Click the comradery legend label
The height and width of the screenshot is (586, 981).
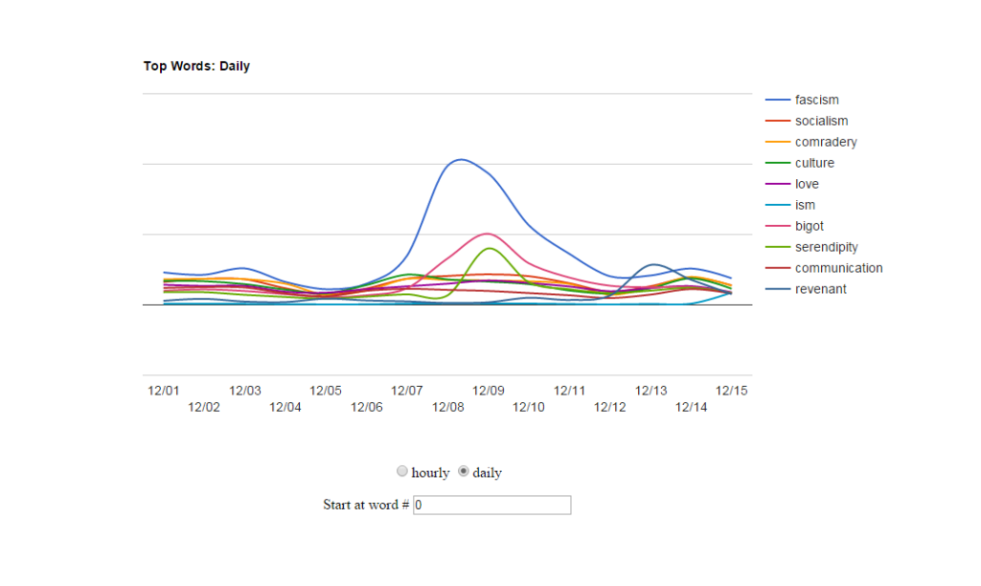point(826,143)
